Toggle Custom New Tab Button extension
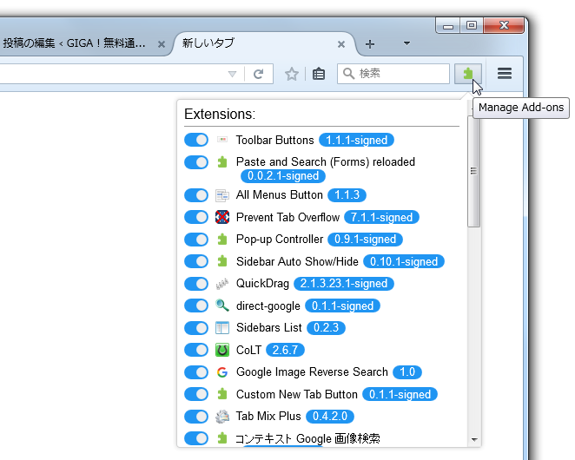The image size is (575, 460). coord(196,394)
